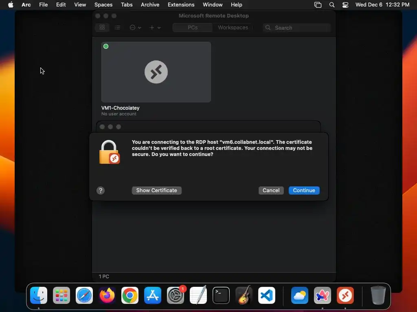Open the Show Certificate details
This screenshot has width=417, height=312.
coord(156,190)
